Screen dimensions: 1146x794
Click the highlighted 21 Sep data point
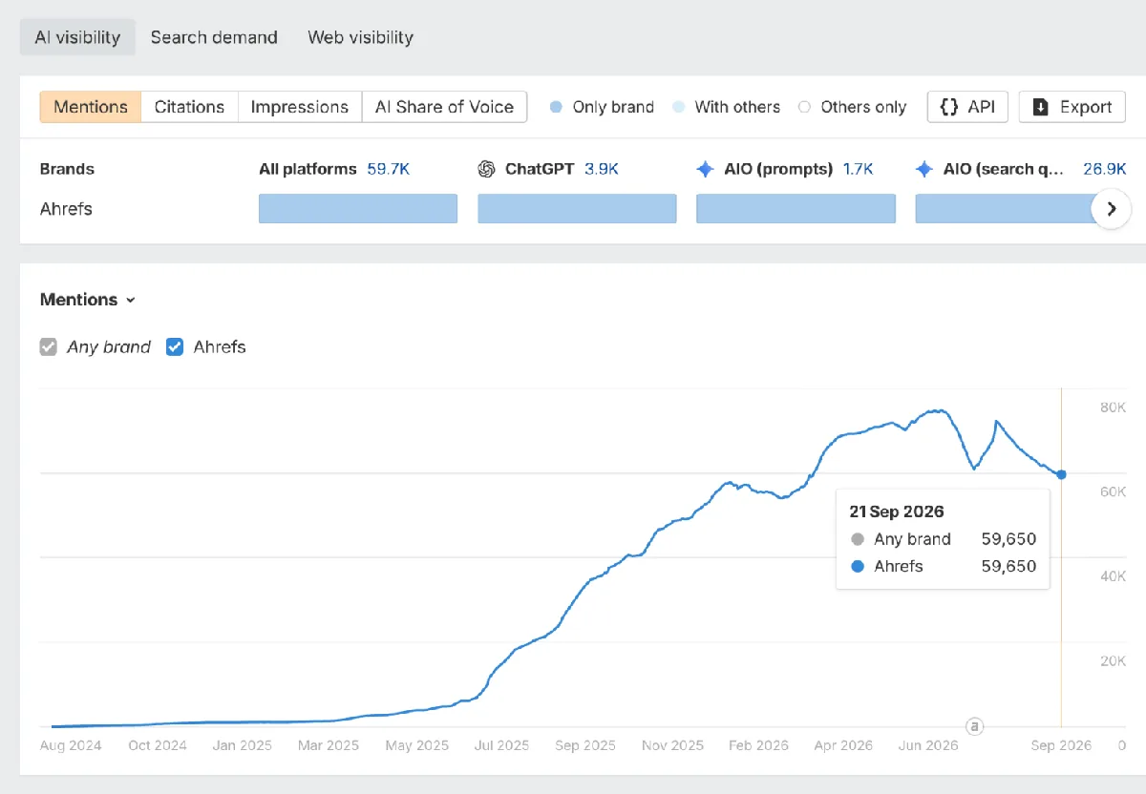[x=1061, y=474]
